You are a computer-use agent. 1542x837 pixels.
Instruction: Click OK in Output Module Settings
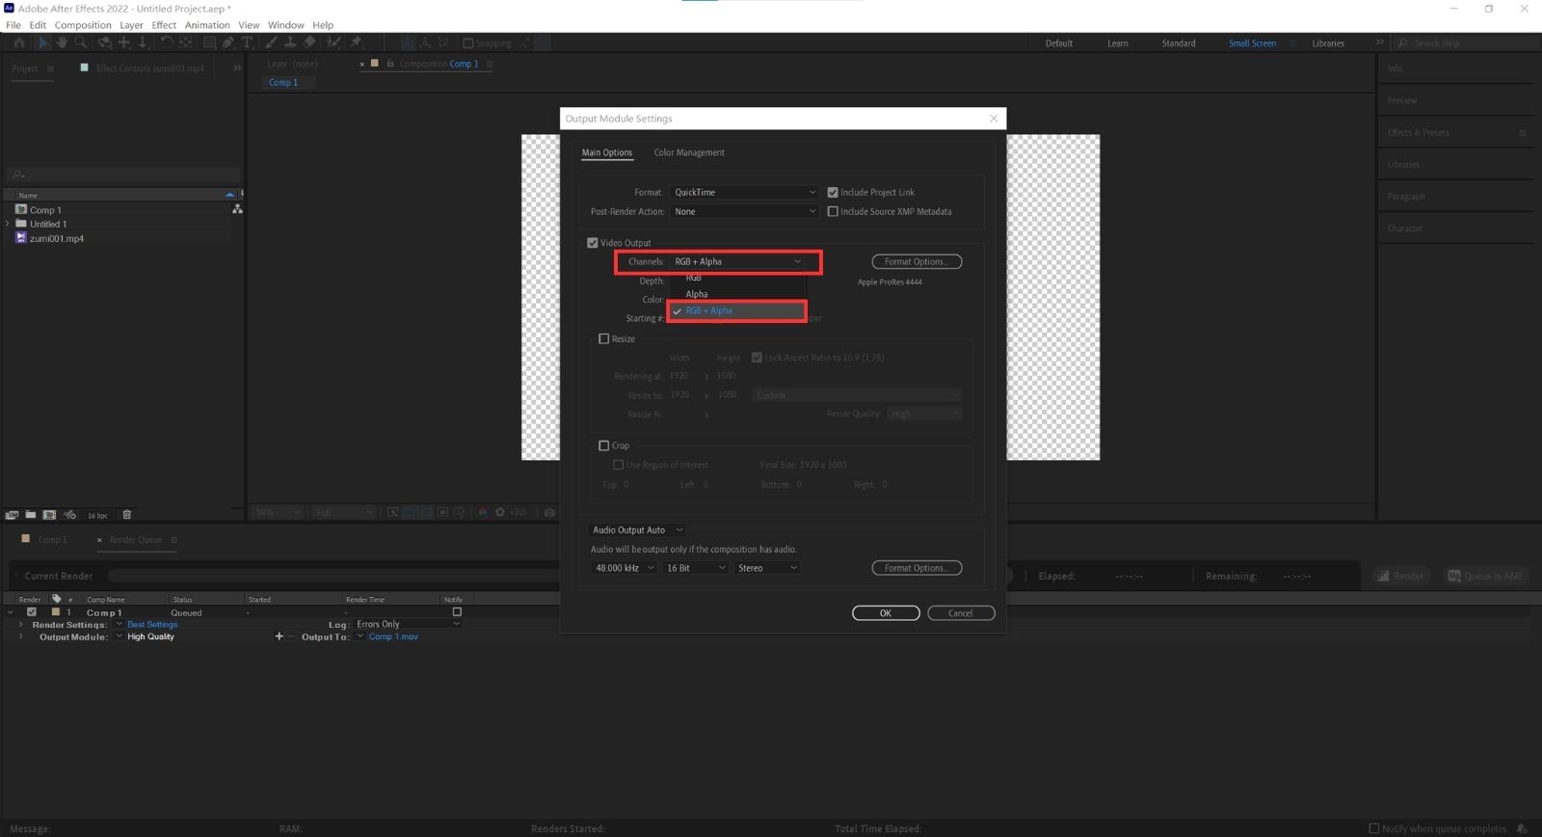[x=885, y=613]
